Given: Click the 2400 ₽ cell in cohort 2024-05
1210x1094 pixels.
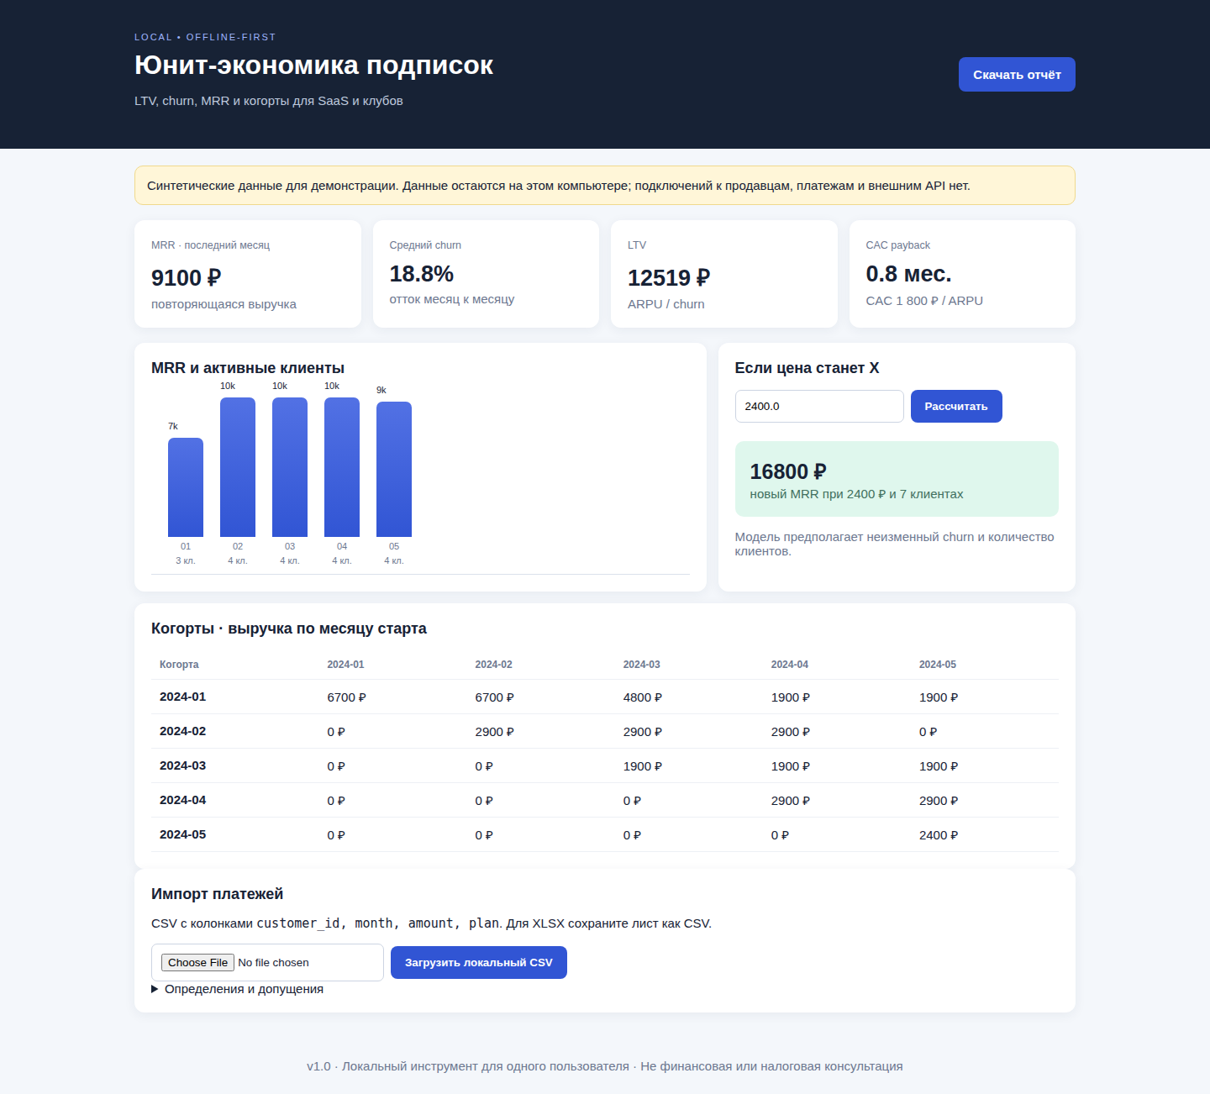Looking at the screenshot, I should [x=939, y=835].
